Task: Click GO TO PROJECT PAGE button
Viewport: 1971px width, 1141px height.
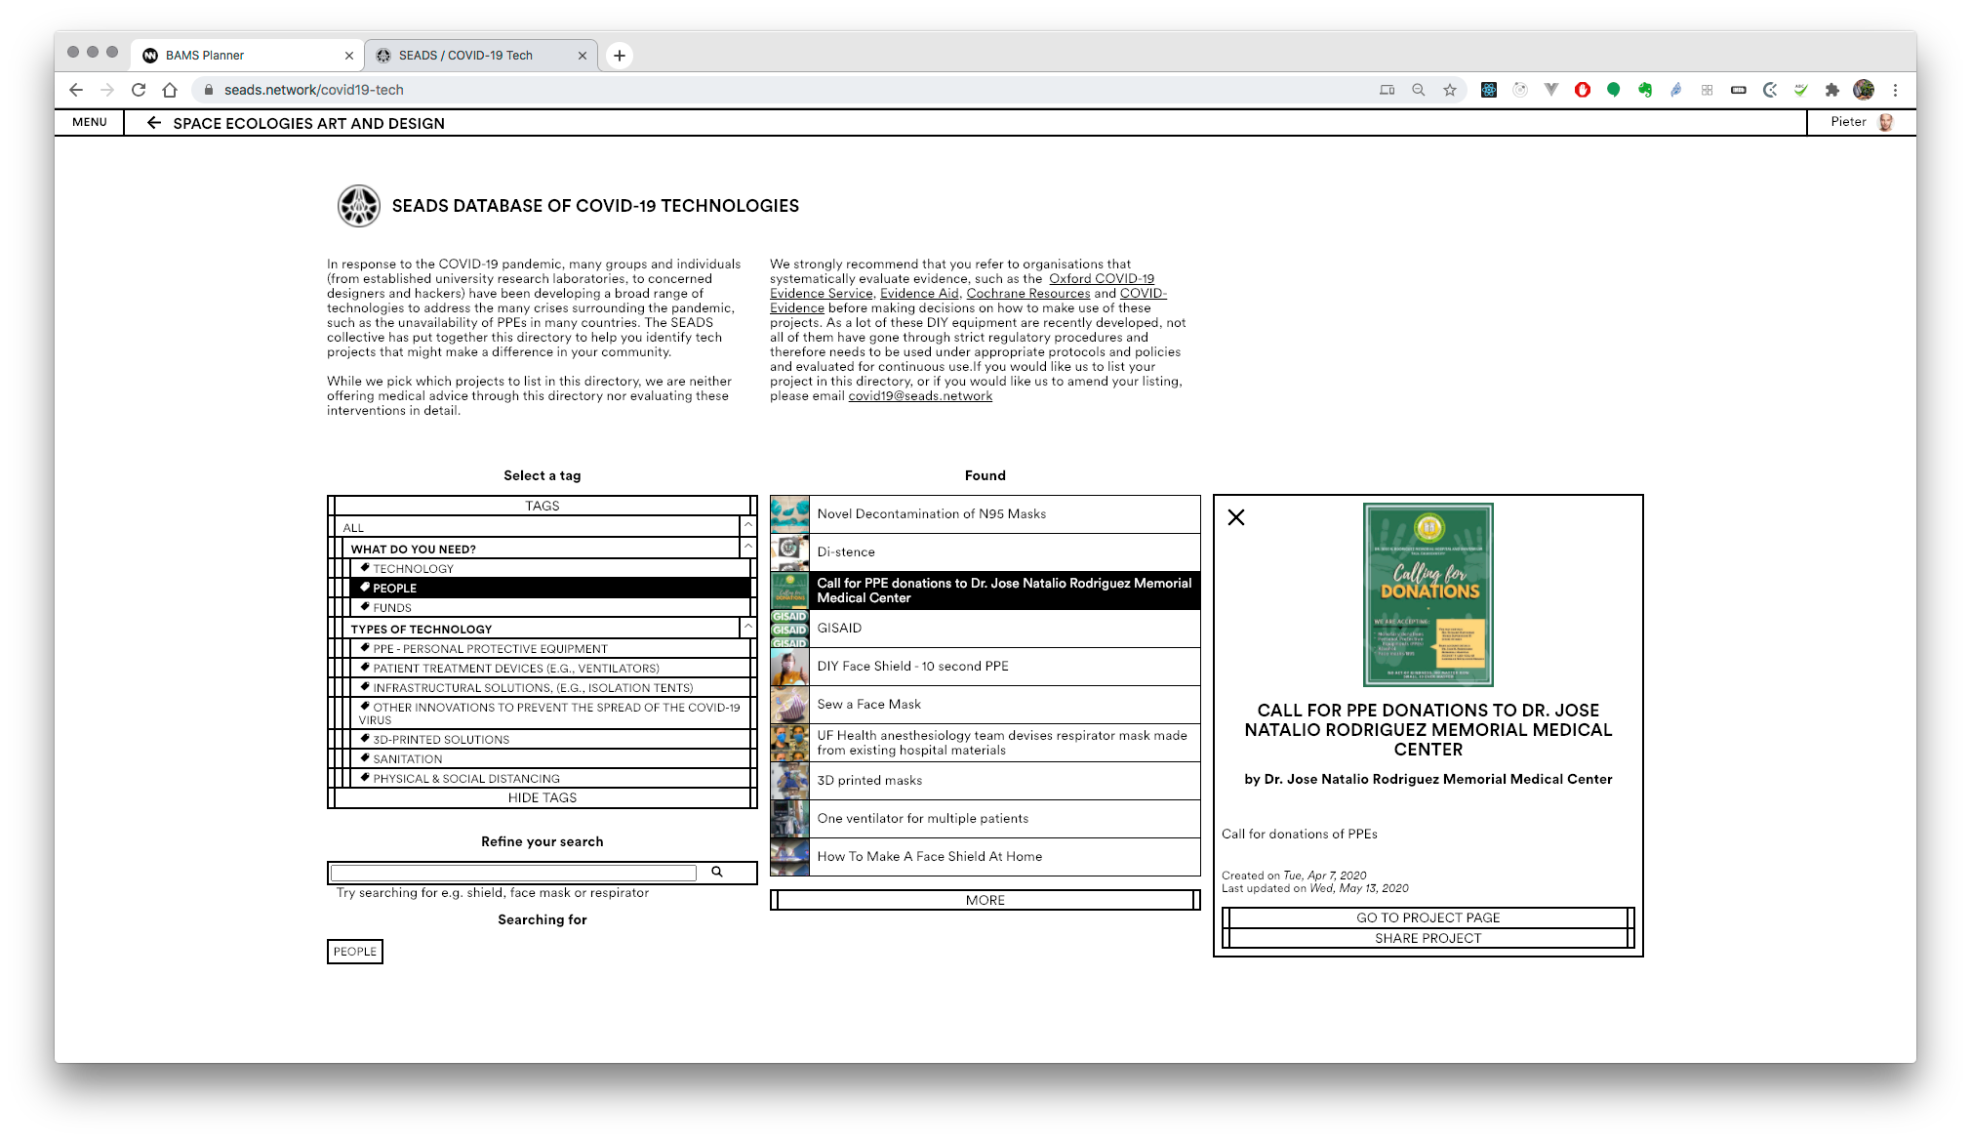Action: 1428,917
